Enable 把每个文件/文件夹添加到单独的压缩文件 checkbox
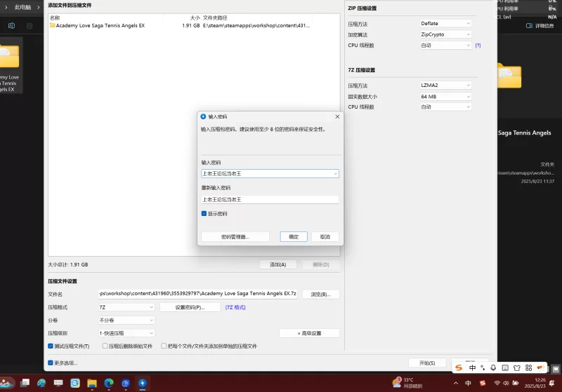Image resolution: width=562 pixels, height=392 pixels. point(164,346)
